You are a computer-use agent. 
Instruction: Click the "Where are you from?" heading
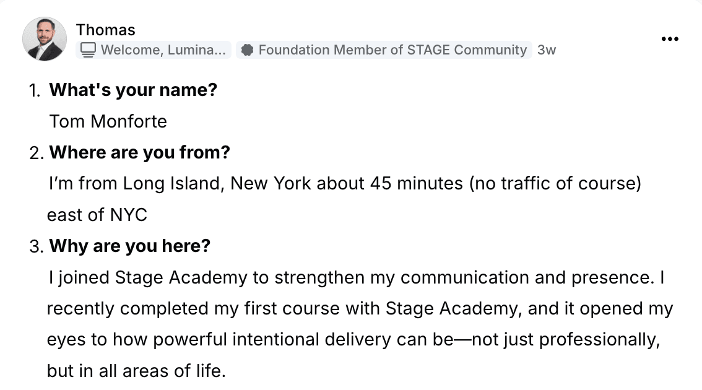pos(139,152)
